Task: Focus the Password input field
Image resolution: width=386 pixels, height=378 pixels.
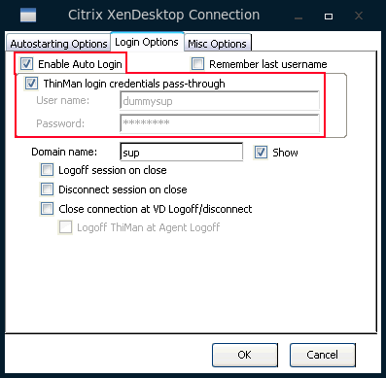Action: [220, 123]
